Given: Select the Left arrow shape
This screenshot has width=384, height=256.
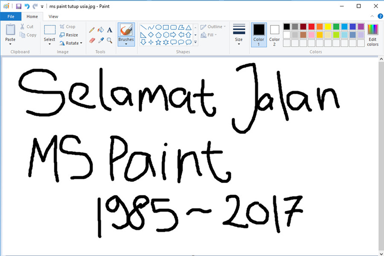Looking at the screenshot, I should tap(181, 35).
